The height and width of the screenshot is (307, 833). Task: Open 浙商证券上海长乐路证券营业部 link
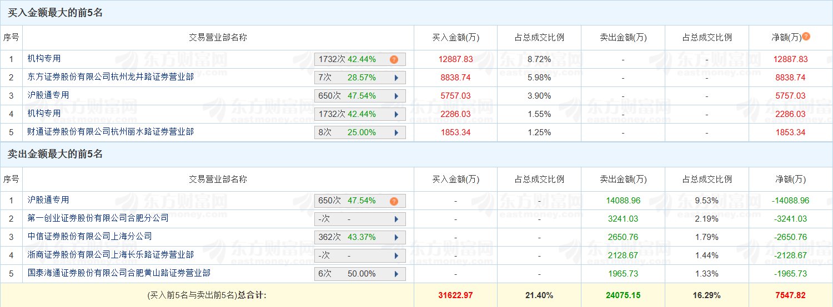pyautogui.click(x=111, y=255)
